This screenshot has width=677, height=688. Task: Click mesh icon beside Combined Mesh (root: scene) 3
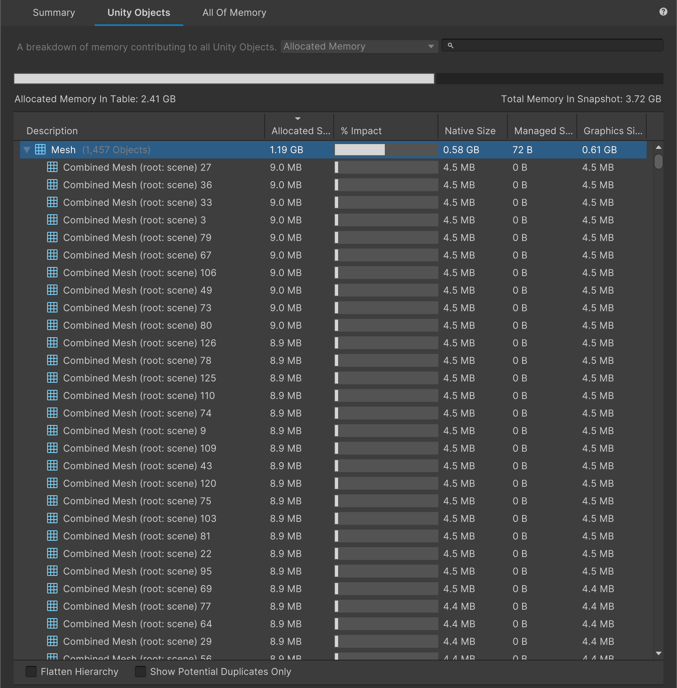pos(52,220)
